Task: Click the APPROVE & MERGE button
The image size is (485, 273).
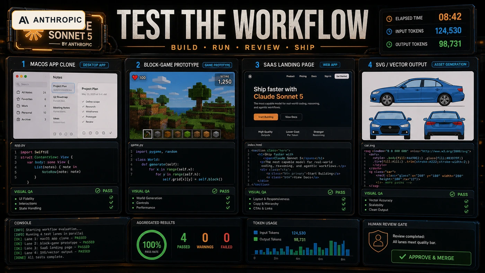Action: (431, 257)
